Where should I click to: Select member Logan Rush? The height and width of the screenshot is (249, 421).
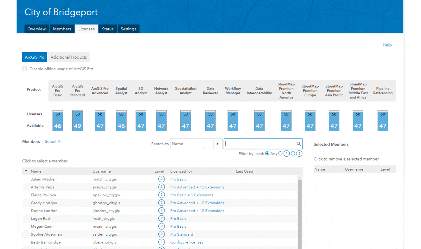[41, 218]
